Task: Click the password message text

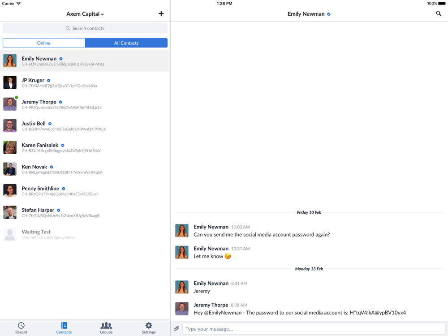Action: (300, 313)
